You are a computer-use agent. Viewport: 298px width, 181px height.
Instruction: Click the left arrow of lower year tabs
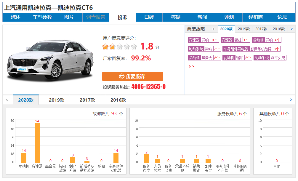coord(7,100)
